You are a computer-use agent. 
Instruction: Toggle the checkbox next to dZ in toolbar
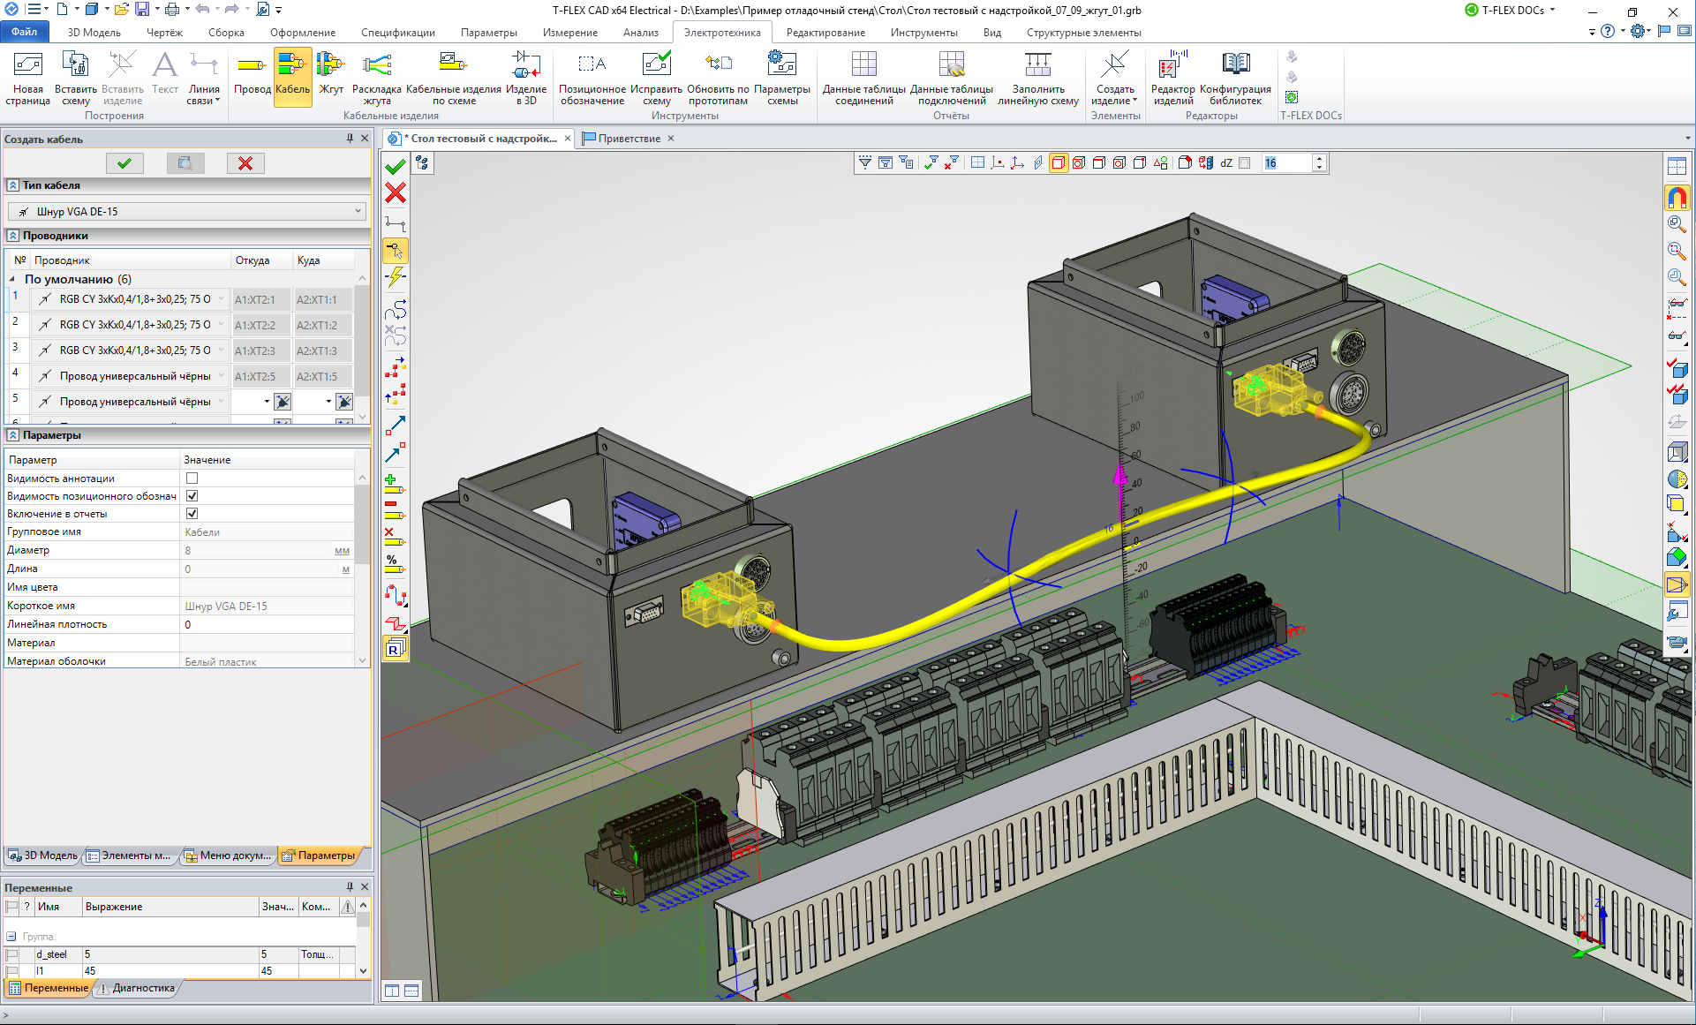click(x=1245, y=162)
